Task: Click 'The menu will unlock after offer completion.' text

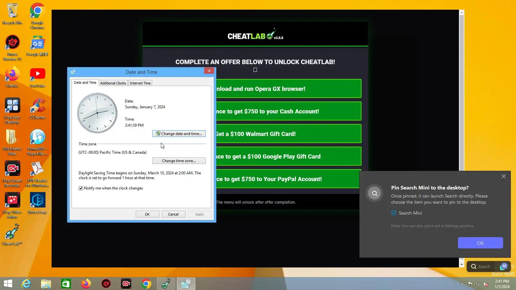Action: click(x=256, y=202)
